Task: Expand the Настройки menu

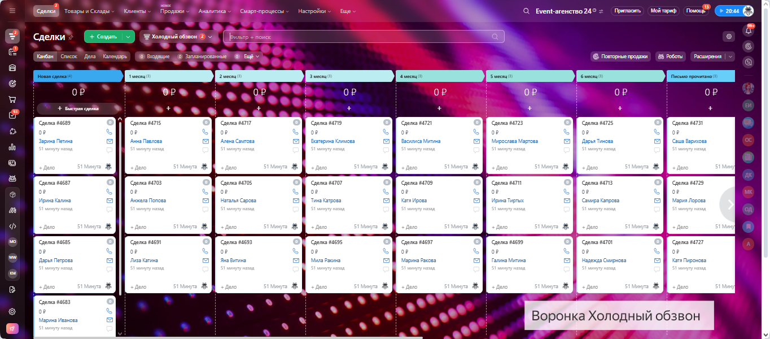Action: (314, 11)
